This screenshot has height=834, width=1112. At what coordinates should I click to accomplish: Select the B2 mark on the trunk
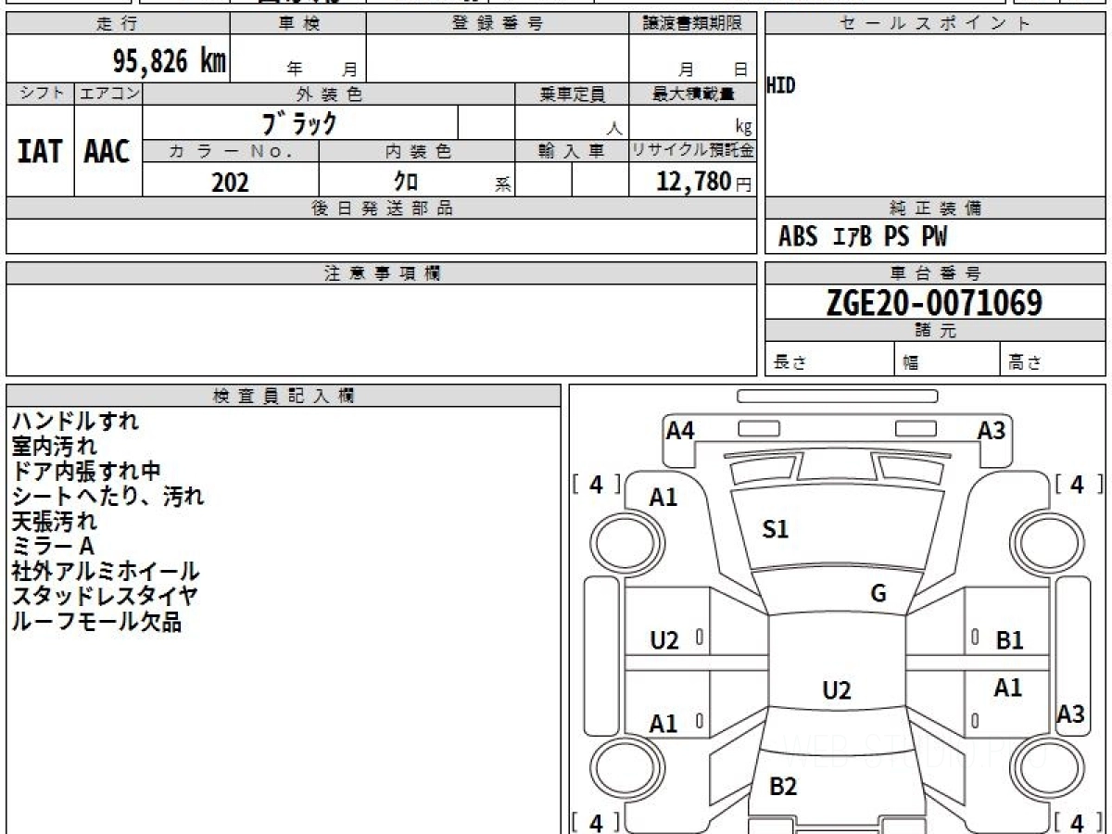(783, 787)
